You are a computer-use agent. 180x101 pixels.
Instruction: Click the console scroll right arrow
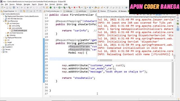click(x=172, y=60)
